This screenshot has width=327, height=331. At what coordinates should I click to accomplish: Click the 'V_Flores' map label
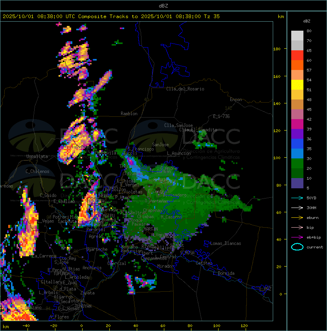59,317
